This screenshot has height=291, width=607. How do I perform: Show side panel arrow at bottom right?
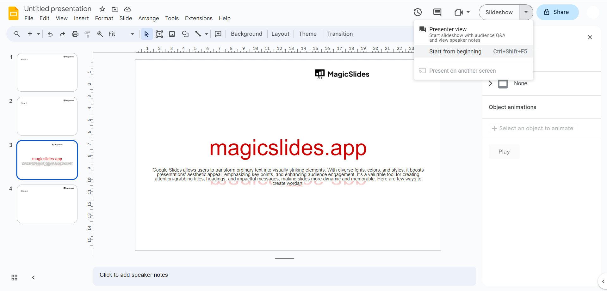coord(603,281)
